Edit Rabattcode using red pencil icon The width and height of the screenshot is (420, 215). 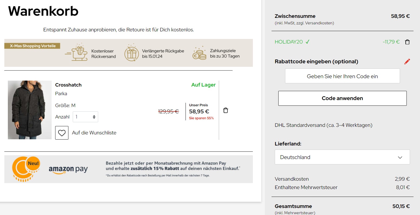(407, 62)
